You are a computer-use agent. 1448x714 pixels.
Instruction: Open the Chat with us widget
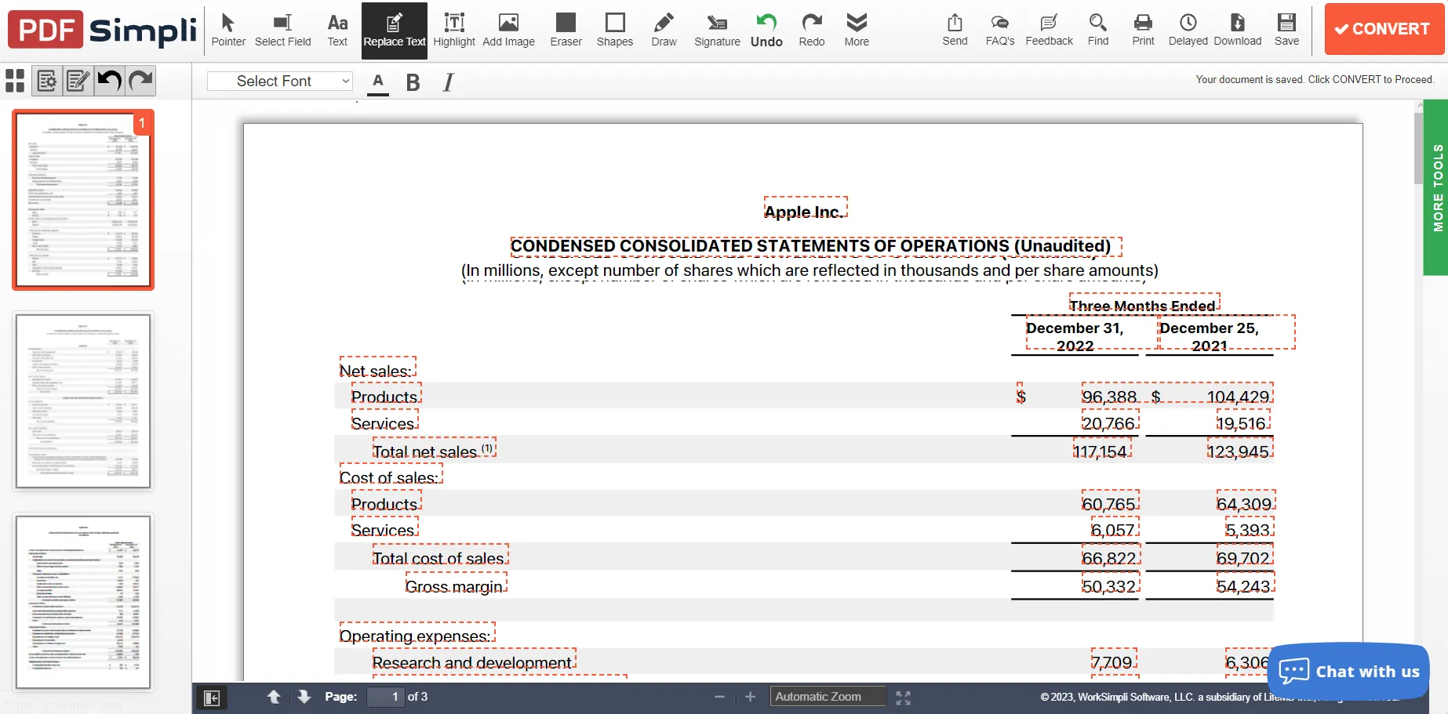tap(1348, 671)
